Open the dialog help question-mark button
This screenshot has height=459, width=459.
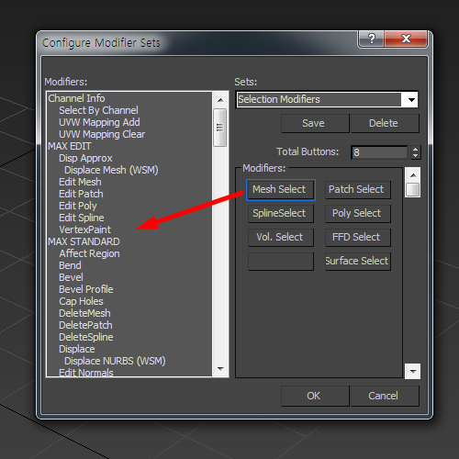click(371, 39)
